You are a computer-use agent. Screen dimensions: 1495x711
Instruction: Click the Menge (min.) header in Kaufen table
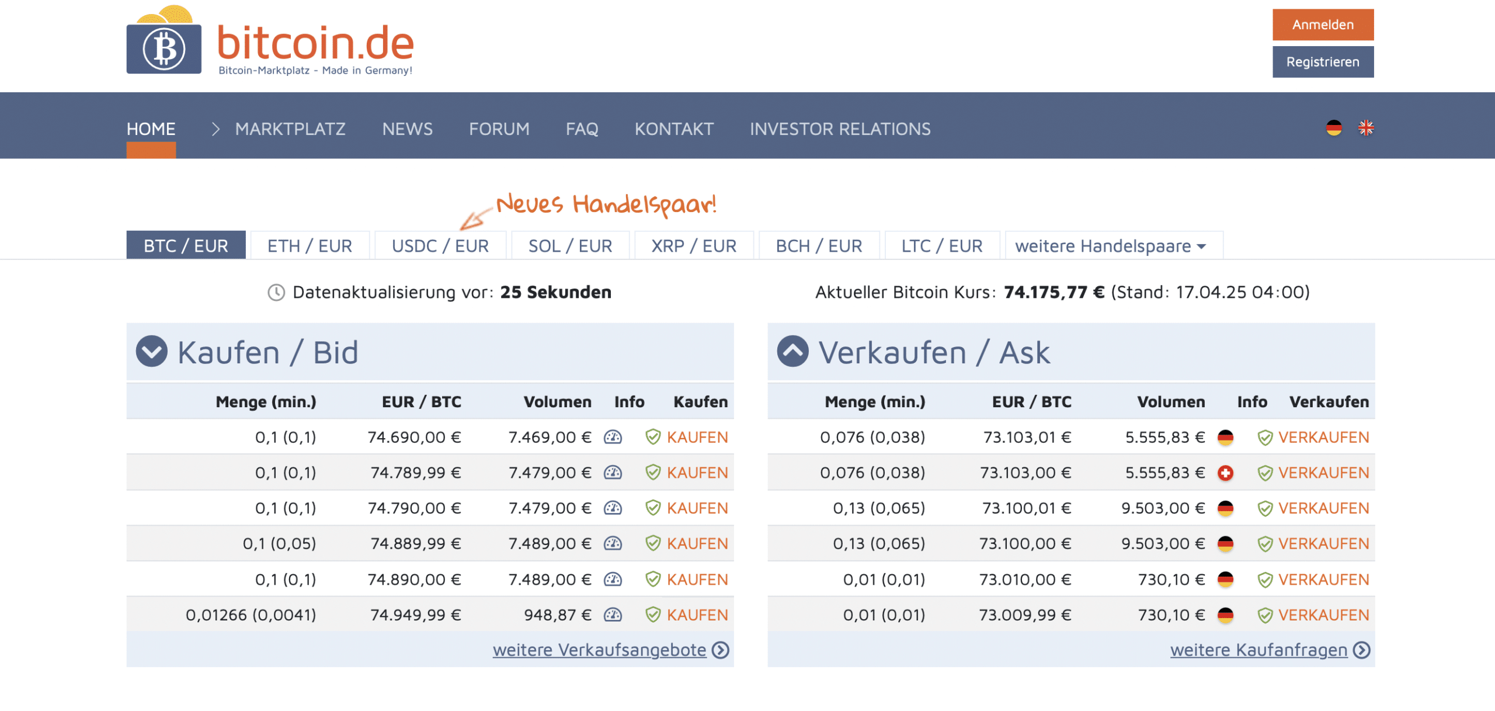click(266, 402)
